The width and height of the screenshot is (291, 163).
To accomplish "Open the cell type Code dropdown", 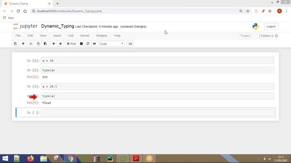I will click(112, 44).
